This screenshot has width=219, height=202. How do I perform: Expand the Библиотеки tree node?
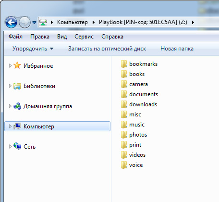(x=10, y=86)
